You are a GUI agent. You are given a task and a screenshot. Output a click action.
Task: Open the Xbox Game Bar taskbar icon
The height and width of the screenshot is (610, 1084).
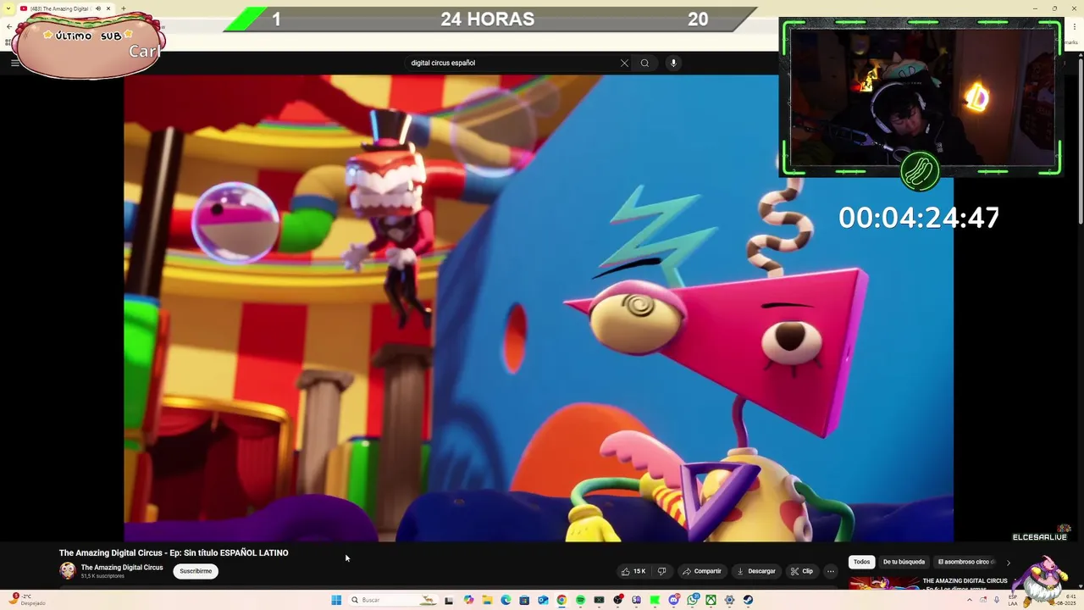click(x=599, y=600)
